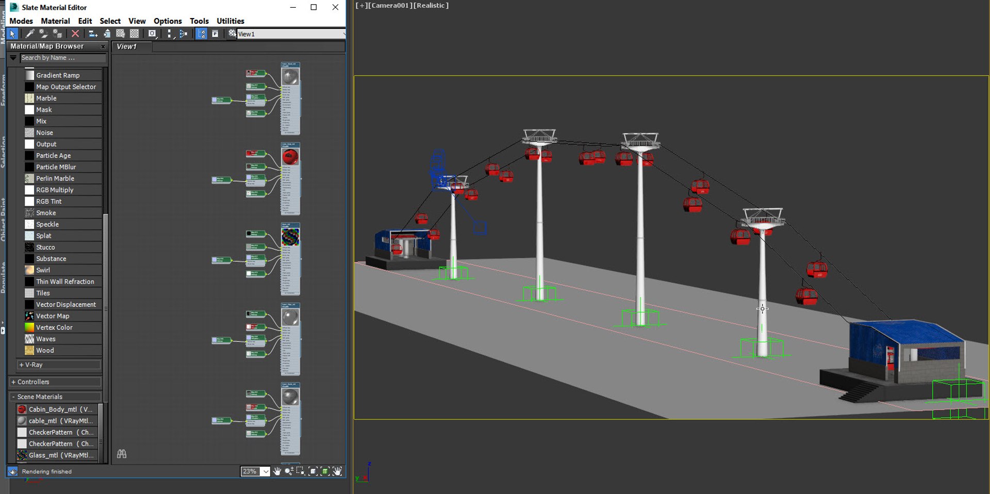The height and width of the screenshot is (494, 990).
Task: Toggle the Parameter Editor button
Action: pyautogui.click(x=215, y=34)
